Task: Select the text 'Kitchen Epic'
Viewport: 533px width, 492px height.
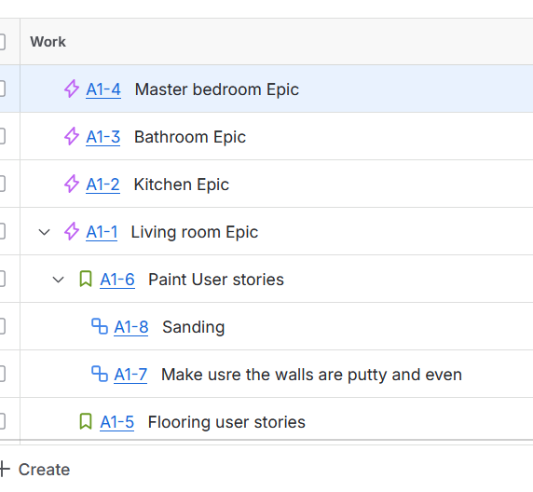Action: [x=182, y=184]
